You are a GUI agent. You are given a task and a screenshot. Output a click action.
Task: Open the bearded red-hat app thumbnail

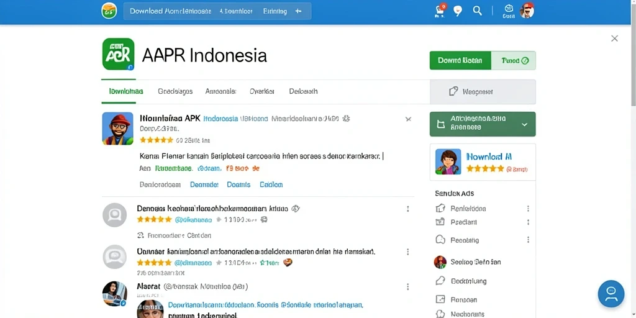117,129
